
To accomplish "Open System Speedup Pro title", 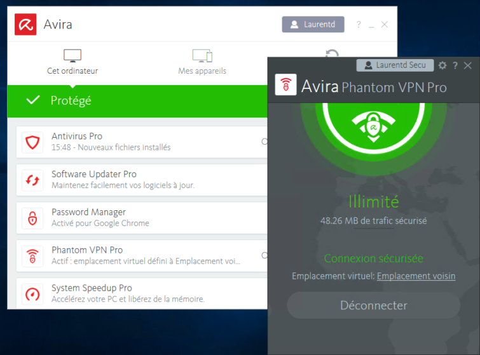I will pos(92,288).
